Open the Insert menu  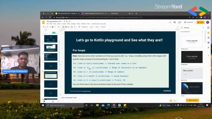coord(59,24)
